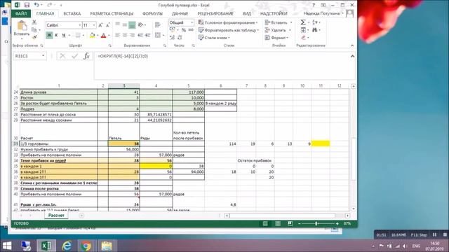Switch to the ДАННЫЕ tab
The width and height of the screenshot is (449, 252).
click(180, 13)
